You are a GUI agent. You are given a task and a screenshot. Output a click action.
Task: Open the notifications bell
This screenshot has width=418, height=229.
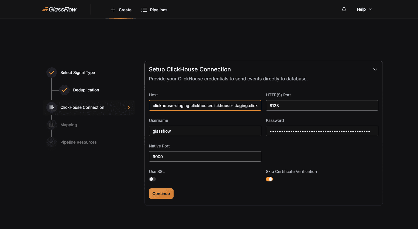[x=344, y=9]
